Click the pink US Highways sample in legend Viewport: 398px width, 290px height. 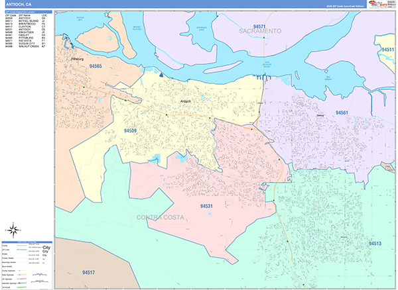click(22, 279)
